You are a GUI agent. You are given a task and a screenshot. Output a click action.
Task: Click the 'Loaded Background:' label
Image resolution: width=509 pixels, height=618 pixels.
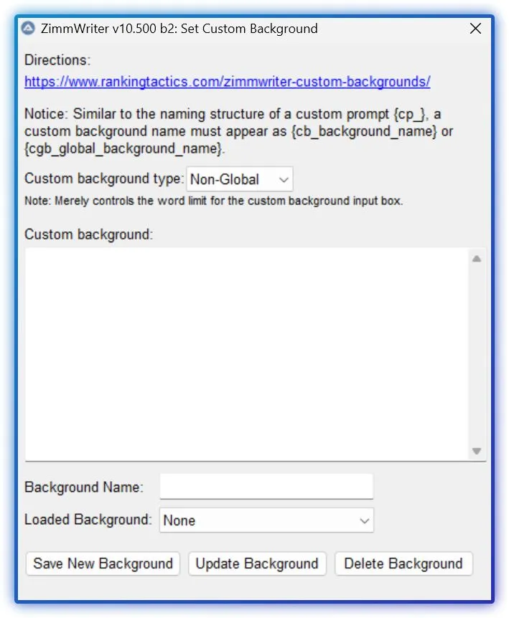pos(88,520)
